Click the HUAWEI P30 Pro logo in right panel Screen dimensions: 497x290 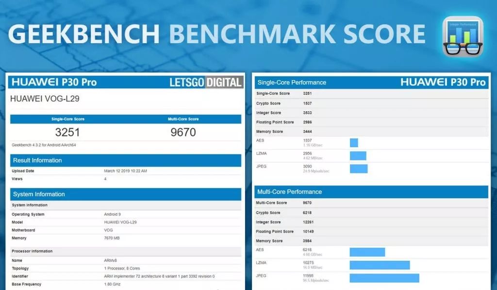[443, 82]
